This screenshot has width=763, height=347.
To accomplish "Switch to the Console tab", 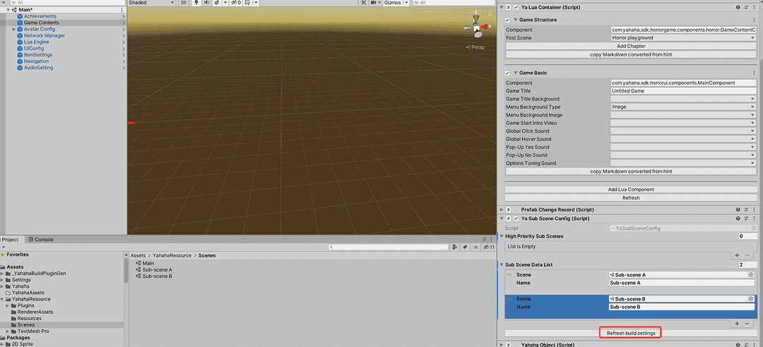I will [44, 240].
